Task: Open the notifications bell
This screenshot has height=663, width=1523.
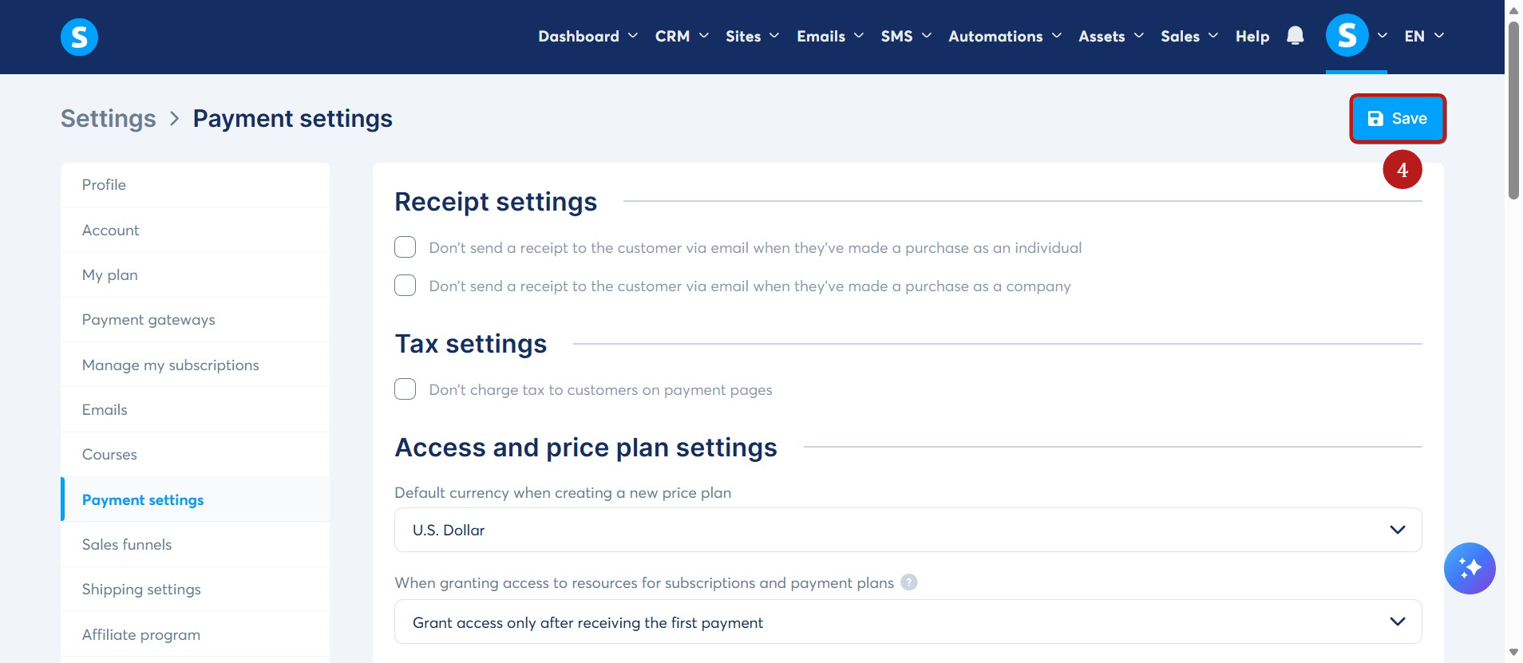Action: click(1295, 36)
